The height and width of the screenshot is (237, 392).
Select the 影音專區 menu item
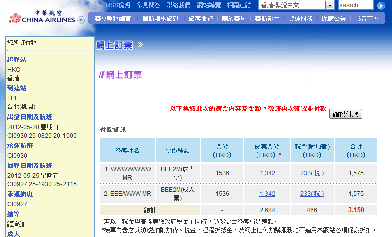[366, 19]
